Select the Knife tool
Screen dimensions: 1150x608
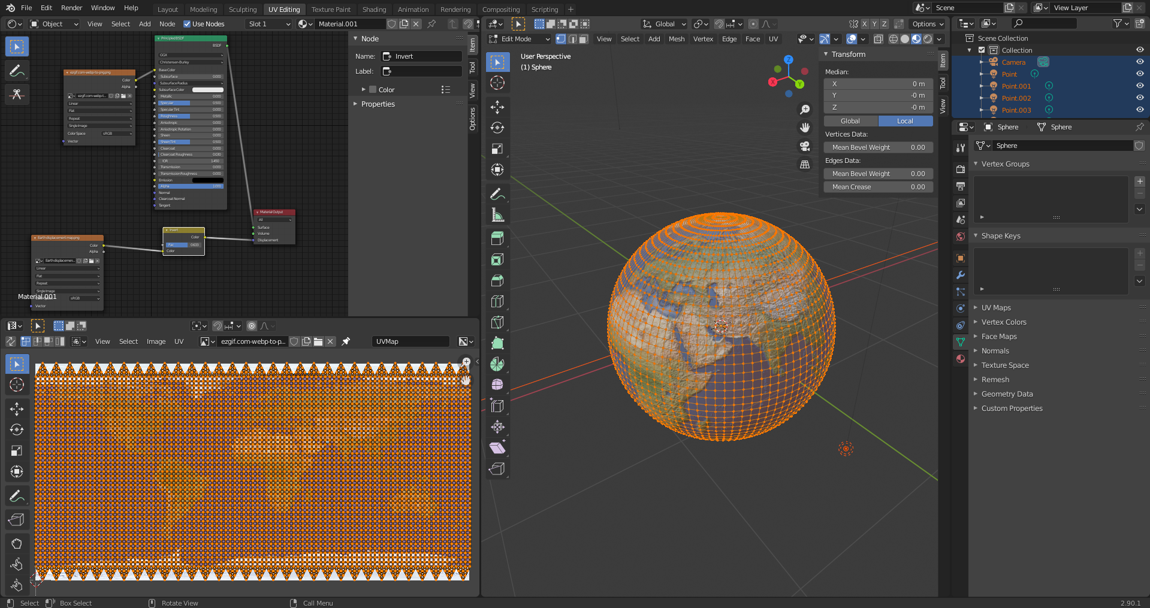tap(497, 322)
